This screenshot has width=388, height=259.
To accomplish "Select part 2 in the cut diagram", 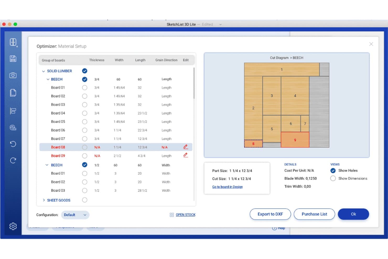I will [253, 108].
